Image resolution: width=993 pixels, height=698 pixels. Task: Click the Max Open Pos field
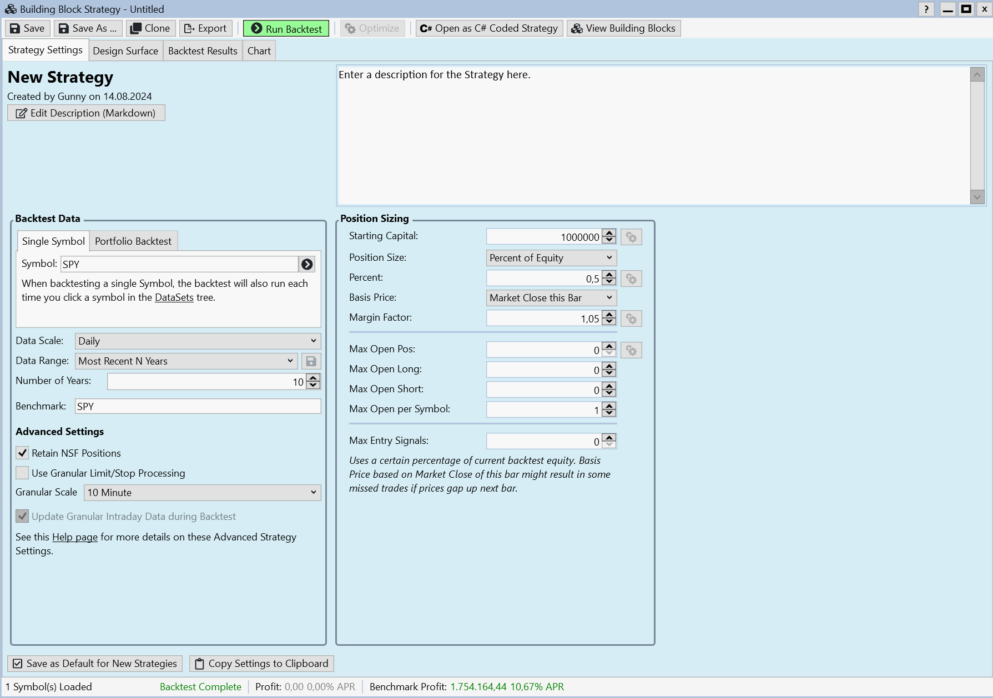(544, 350)
